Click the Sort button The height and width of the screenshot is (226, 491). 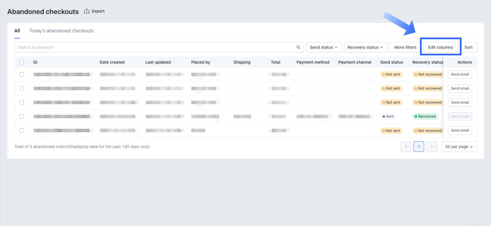point(468,47)
